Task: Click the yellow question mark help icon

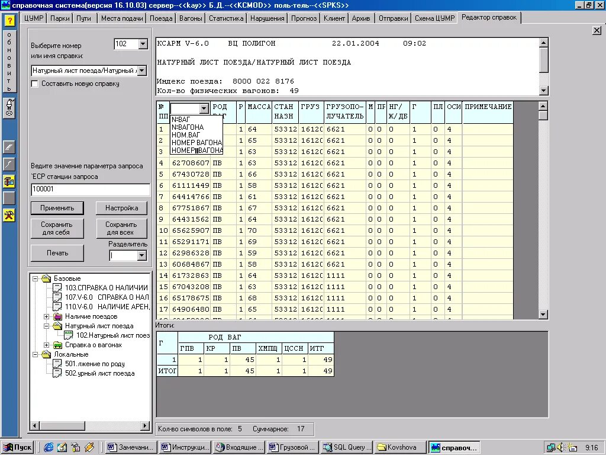Action: click(9, 20)
